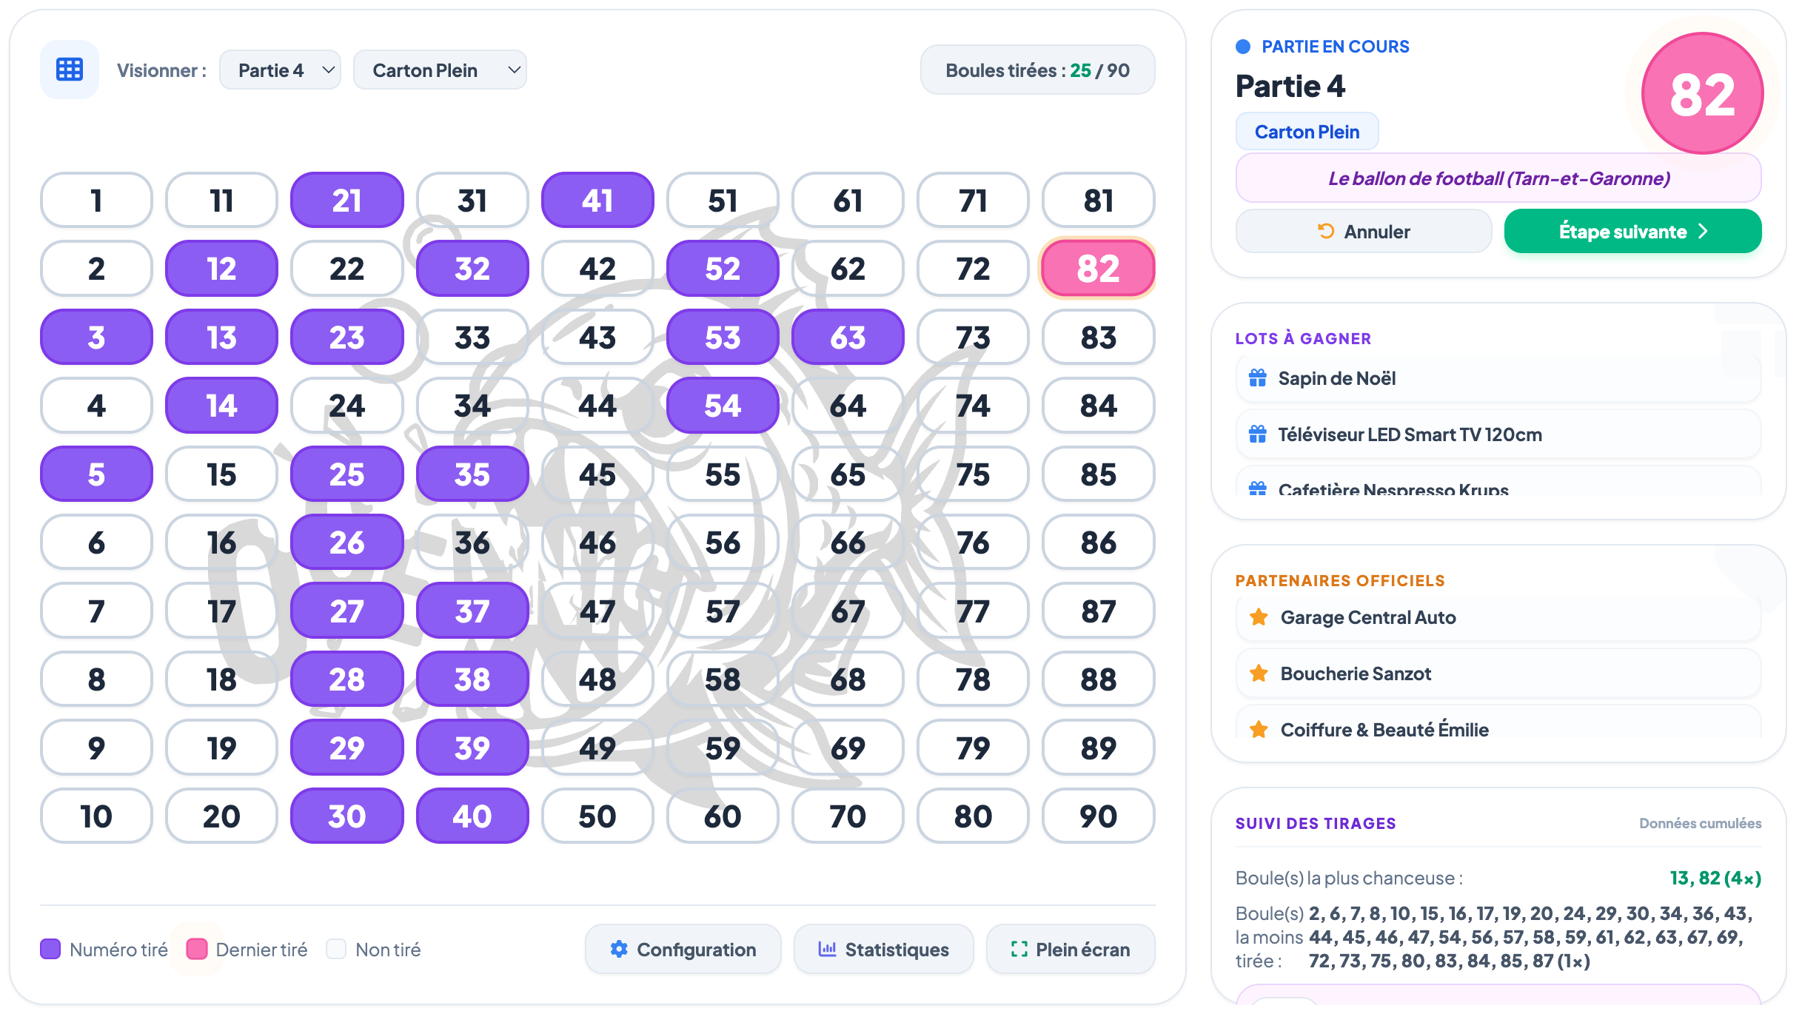Click the fullscreen brackets icon

pyautogui.click(x=1019, y=949)
